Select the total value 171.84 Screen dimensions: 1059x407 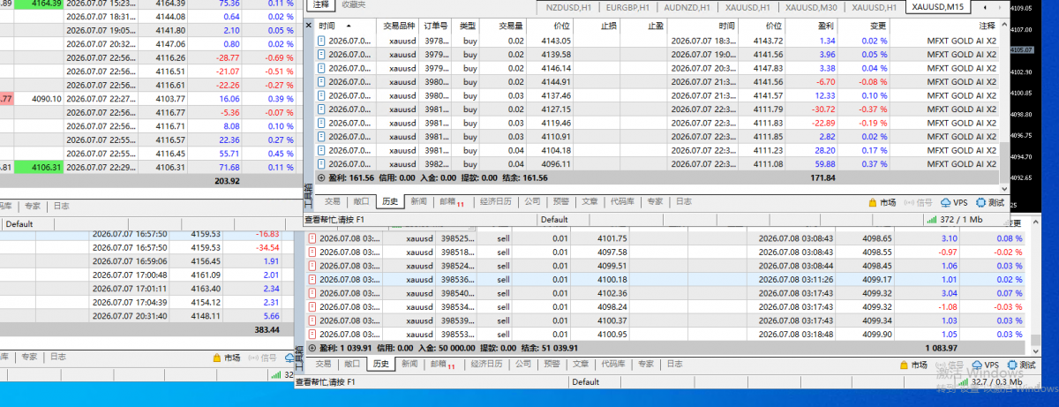pyautogui.click(x=822, y=177)
